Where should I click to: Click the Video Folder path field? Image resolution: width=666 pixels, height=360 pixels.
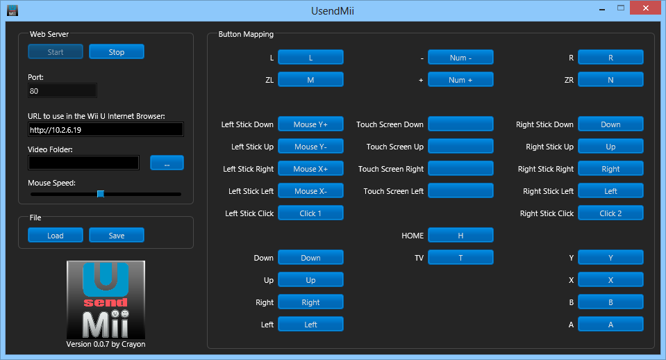pos(83,163)
